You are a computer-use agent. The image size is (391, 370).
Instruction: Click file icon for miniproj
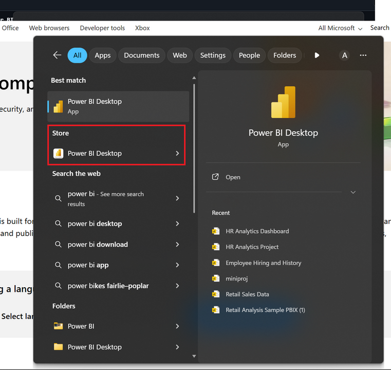coord(216,279)
